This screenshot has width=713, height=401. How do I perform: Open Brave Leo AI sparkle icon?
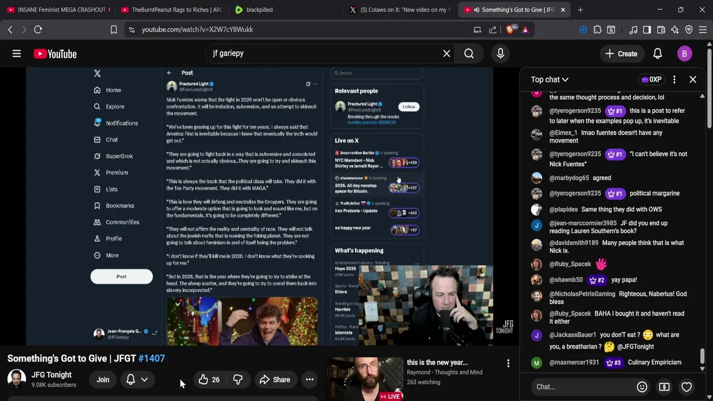tap(675, 30)
